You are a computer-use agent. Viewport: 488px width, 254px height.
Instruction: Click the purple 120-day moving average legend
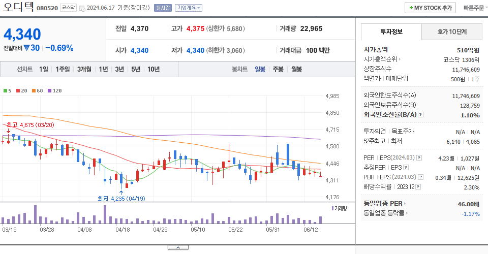(55, 91)
